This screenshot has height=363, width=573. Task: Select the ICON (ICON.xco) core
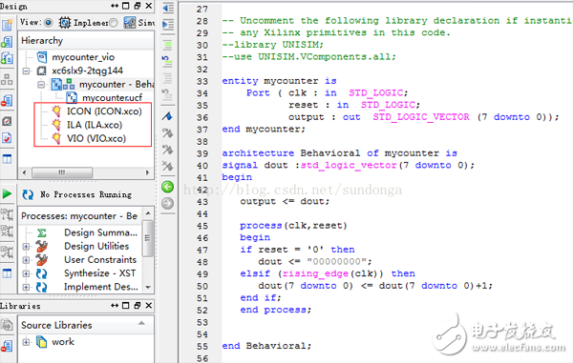point(104,111)
